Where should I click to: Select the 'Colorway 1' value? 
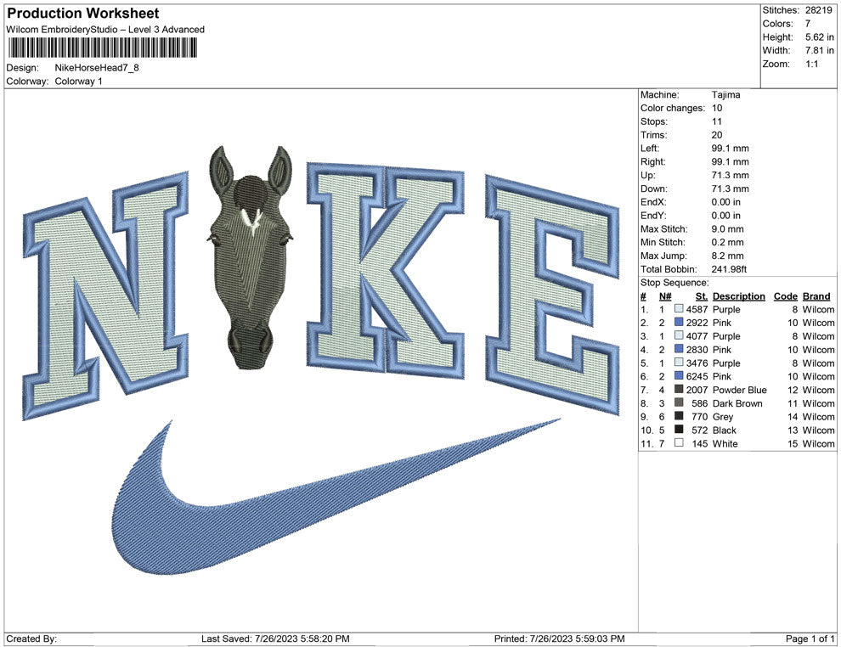pyautogui.click(x=78, y=82)
